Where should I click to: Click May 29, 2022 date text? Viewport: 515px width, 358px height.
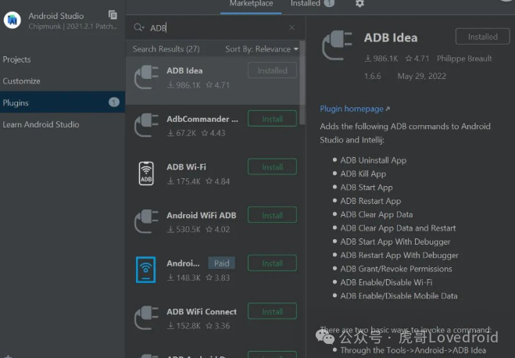coord(422,76)
